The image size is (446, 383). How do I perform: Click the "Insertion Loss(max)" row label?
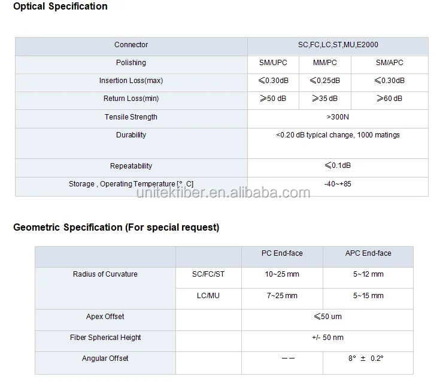coord(131,81)
